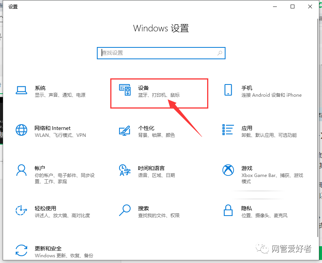
Task: Close the 设置 window
Action: click(x=310, y=6)
